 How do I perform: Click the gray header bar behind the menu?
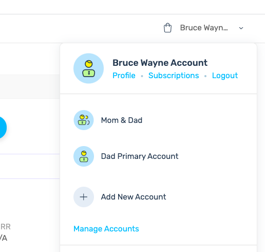point(30,86)
